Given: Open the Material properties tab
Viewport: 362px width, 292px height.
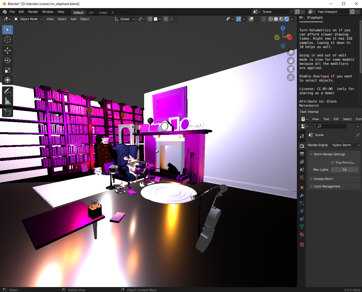Looking at the screenshot, I should point(302,234).
